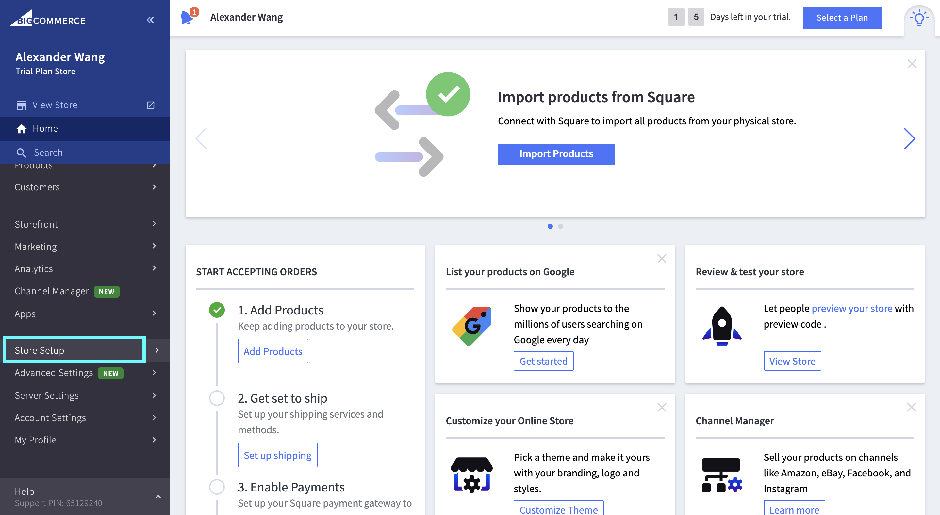Collapse the Help section chevron
Image resolution: width=940 pixels, height=515 pixels.
(158, 496)
